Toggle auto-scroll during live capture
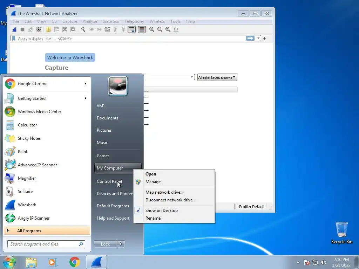 point(132,29)
